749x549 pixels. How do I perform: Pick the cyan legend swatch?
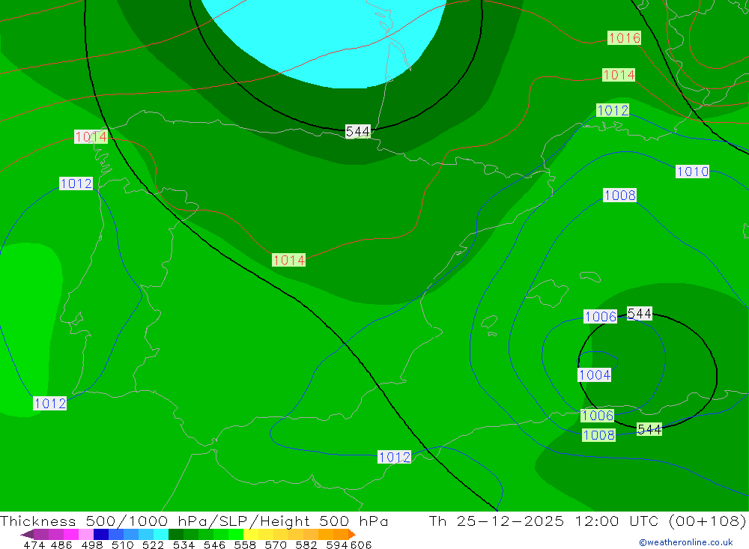[x=161, y=534]
